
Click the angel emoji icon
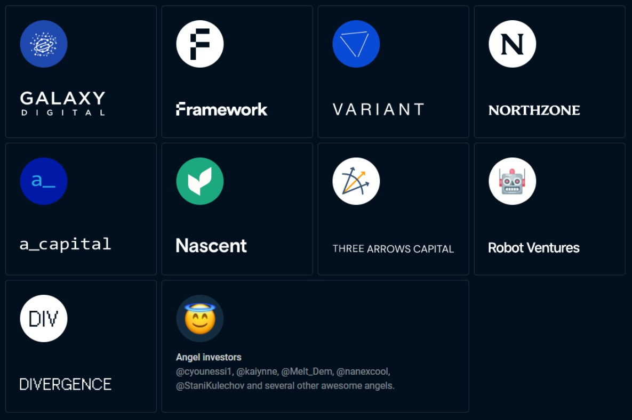click(x=200, y=318)
